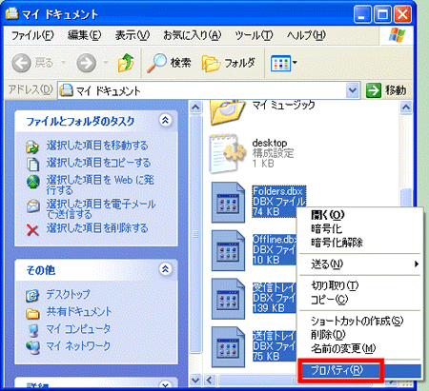Viewport: 429px width, 391px height.
Task: Click the red X delete selected items icon
Action: pos(32,230)
